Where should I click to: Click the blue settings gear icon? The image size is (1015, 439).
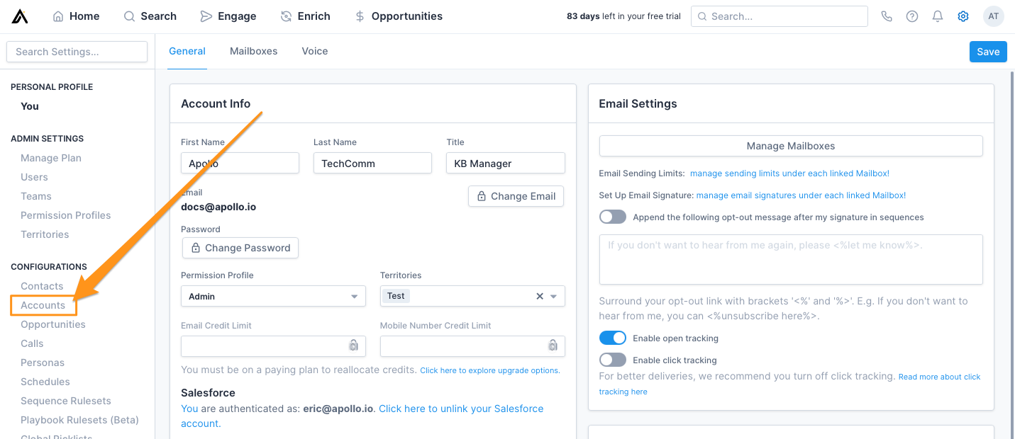pos(963,16)
